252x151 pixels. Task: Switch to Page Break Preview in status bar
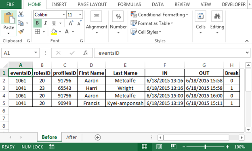coord(173,147)
